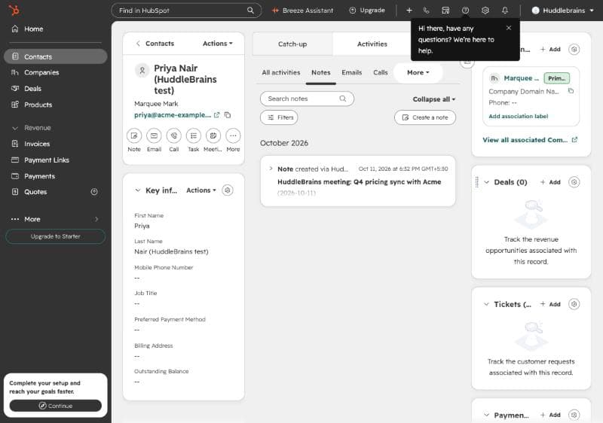
Task: Click upgrade icon next to Quotes
Action: click(x=94, y=191)
